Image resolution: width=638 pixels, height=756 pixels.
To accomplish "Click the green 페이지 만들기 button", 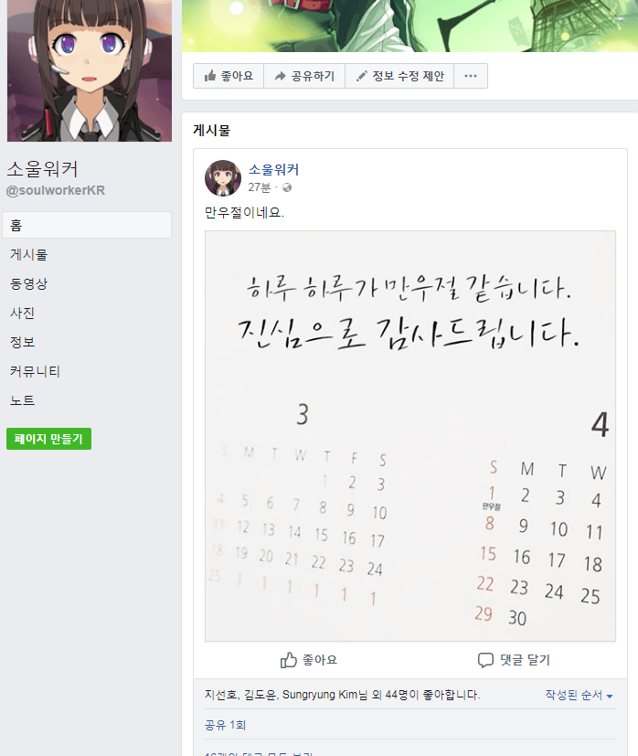I will 48,439.
